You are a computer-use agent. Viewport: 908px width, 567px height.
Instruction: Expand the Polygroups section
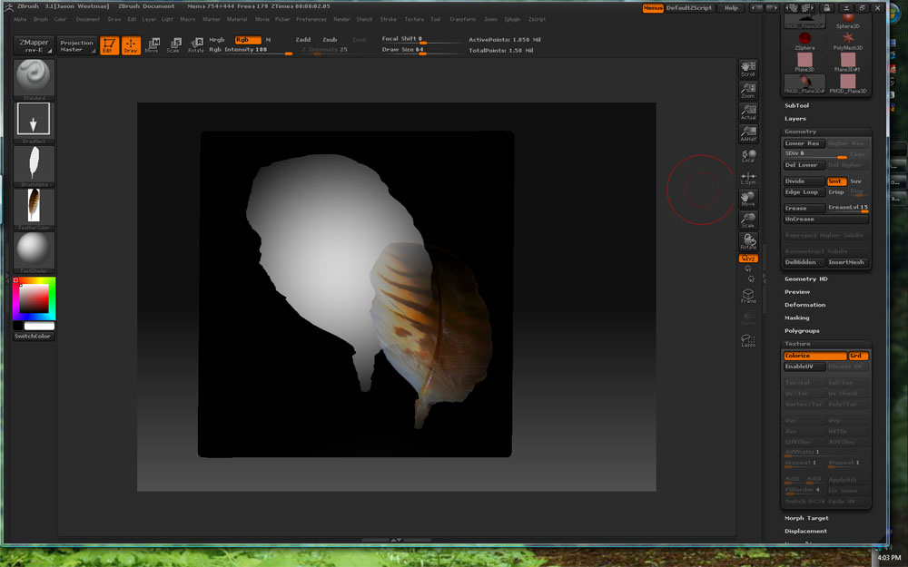[802, 331]
